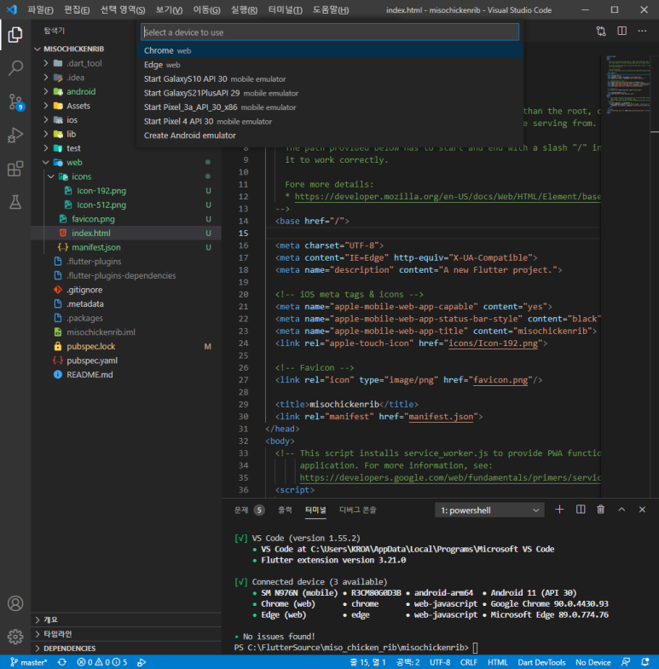Select the terminal dropdown 1: powershell

tap(489, 510)
